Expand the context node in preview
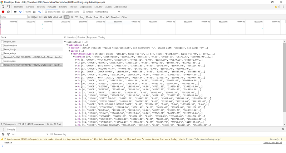 [x=69, y=48]
